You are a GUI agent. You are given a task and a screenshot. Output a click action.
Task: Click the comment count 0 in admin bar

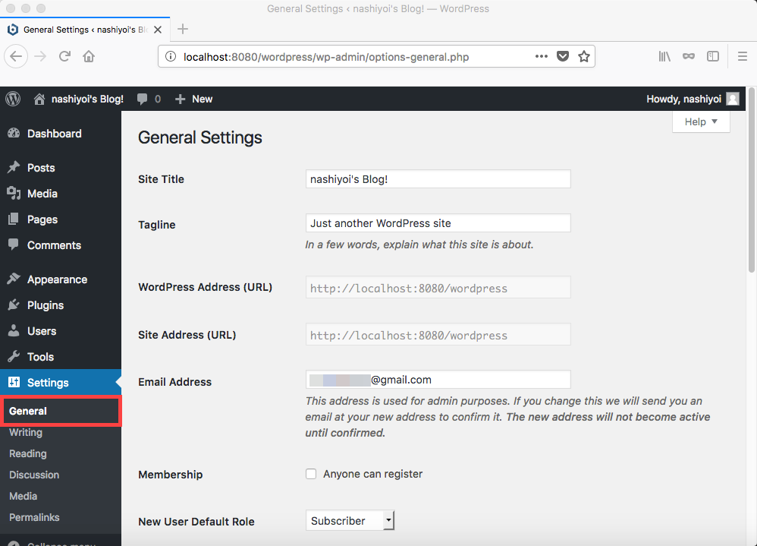point(158,99)
